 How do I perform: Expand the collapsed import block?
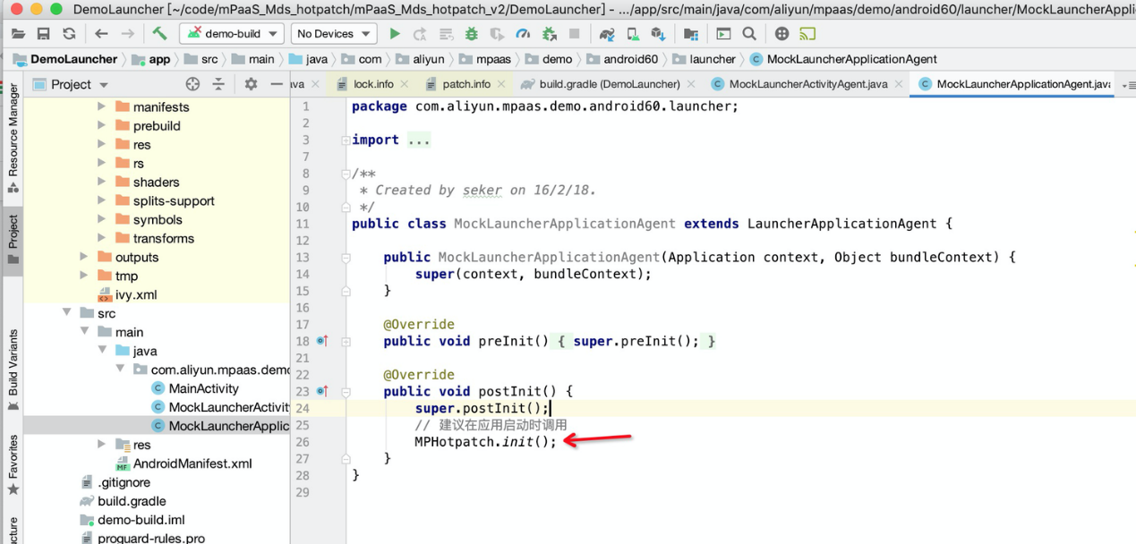coord(346,140)
